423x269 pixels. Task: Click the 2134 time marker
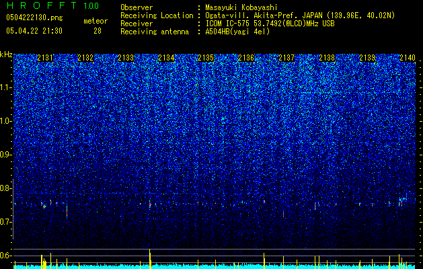pos(166,57)
